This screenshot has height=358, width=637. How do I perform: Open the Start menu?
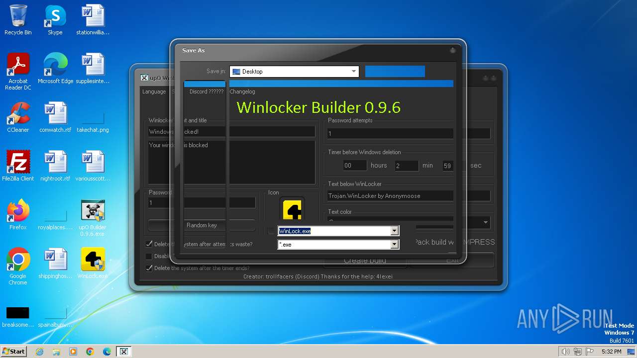point(14,352)
